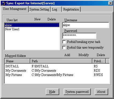The height and width of the screenshot is (99, 114).
Task: Open the Registration tab
Action: [71, 9]
